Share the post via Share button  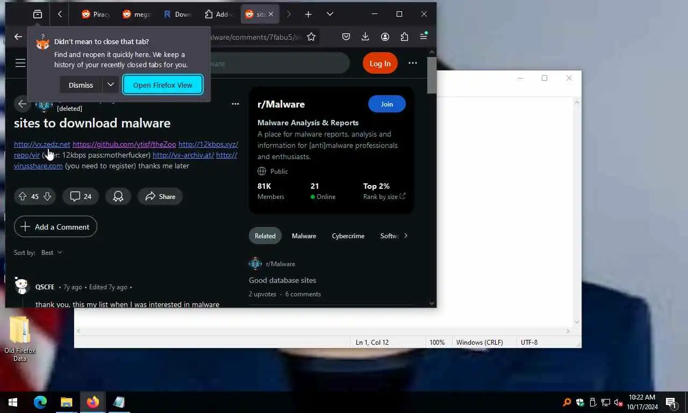click(160, 196)
